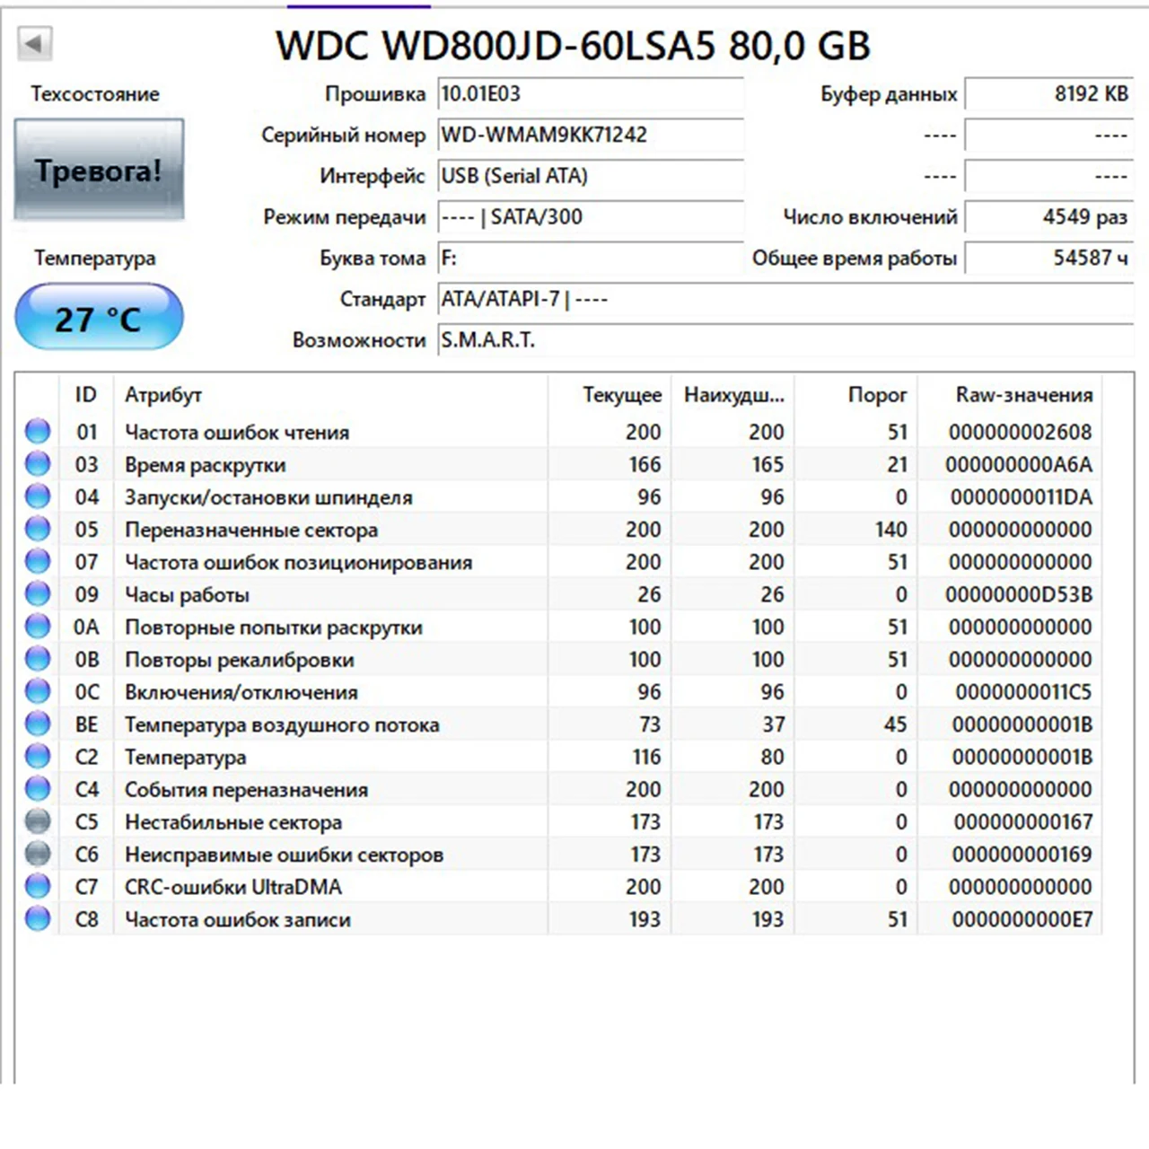Select the blue orb for attribute BE
The height and width of the screenshot is (1149, 1149).
[38, 724]
